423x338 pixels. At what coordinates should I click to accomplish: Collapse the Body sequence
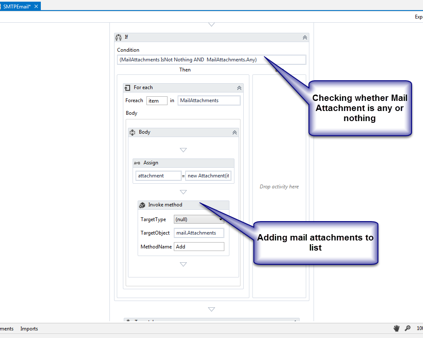tap(235, 132)
